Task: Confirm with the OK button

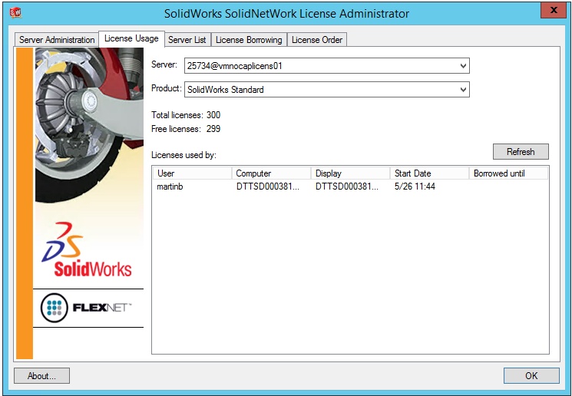Action: point(531,375)
